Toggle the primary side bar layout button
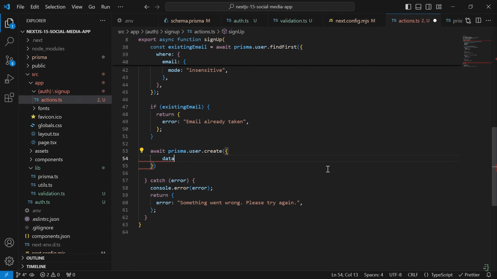The height and width of the screenshot is (279, 497). (408, 7)
